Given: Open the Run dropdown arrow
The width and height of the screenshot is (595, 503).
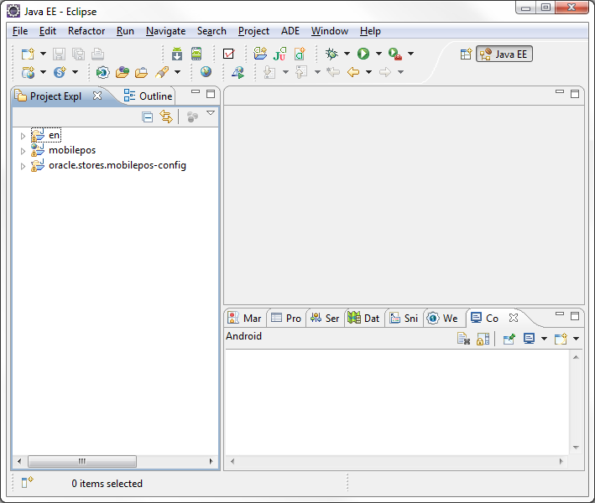Looking at the screenshot, I should 378,54.
